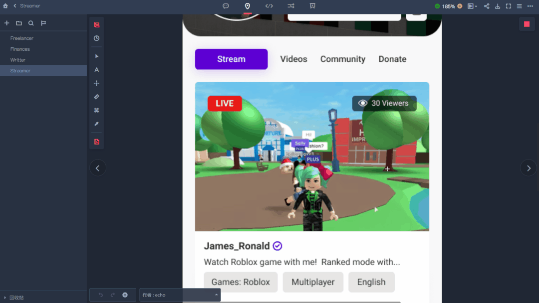
Task: Go to next page arrow
Action: pyautogui.click(x=529, y=168)
